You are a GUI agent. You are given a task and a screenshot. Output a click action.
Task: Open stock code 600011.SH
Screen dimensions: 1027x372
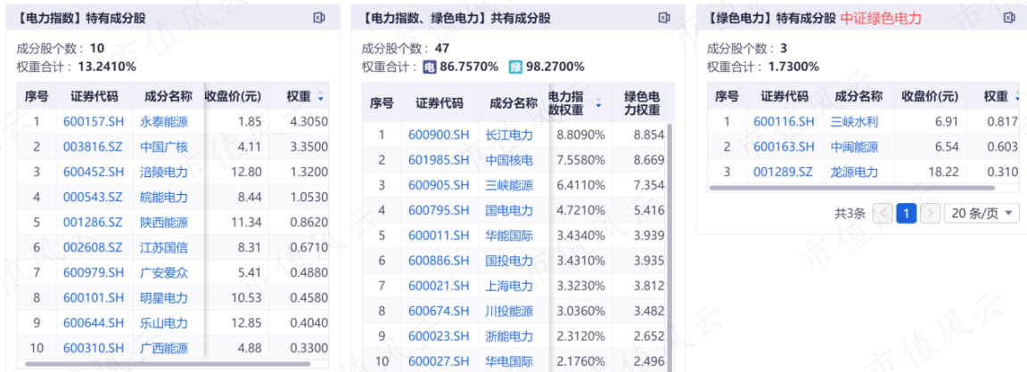point(439,235)
